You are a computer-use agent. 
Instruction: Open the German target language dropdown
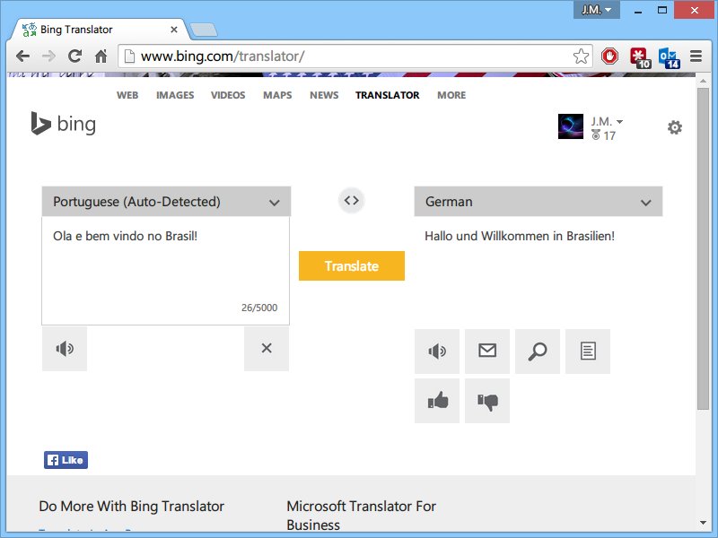click(538, 201)
